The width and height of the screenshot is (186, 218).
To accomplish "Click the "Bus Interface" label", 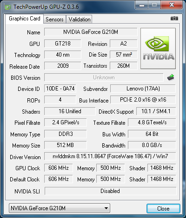I will pyautogui.click(x=94, y=101).
